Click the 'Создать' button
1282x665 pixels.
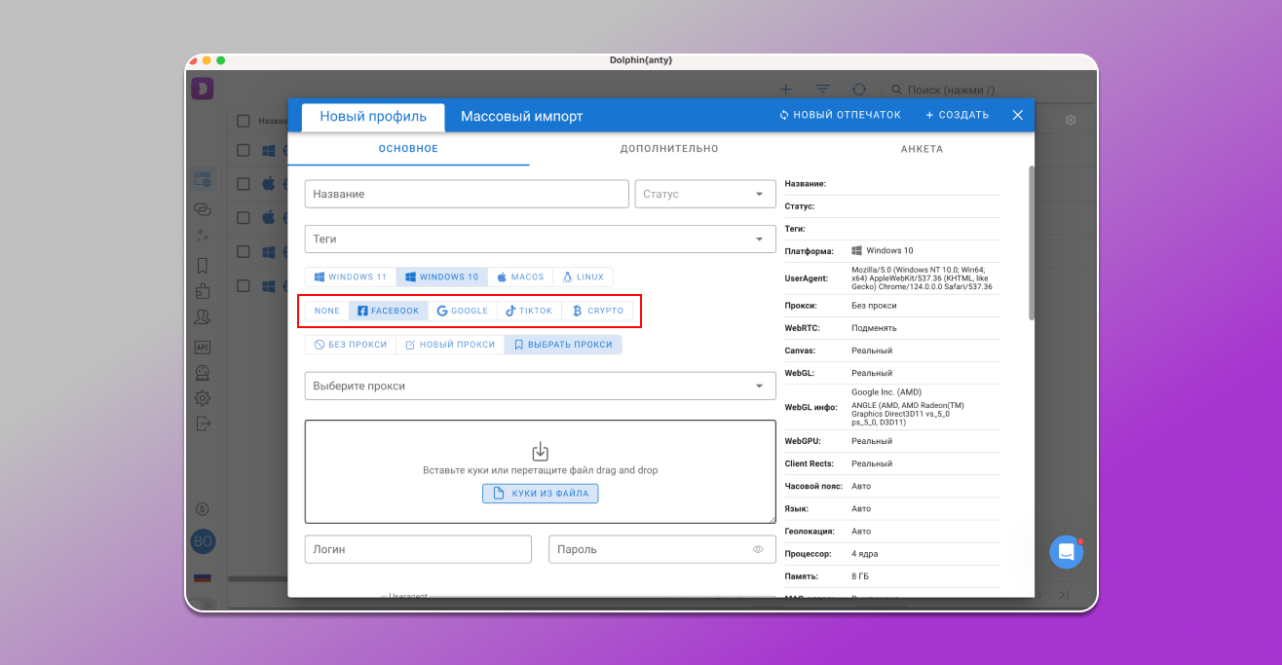[x=957, y=115]
